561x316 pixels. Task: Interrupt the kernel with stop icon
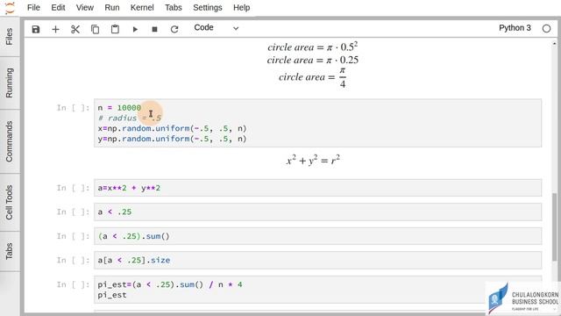pyautogui.click(x=154, y=29)
